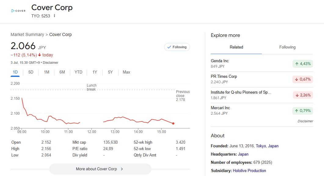Click the red end-point marker on the chart

173,124
